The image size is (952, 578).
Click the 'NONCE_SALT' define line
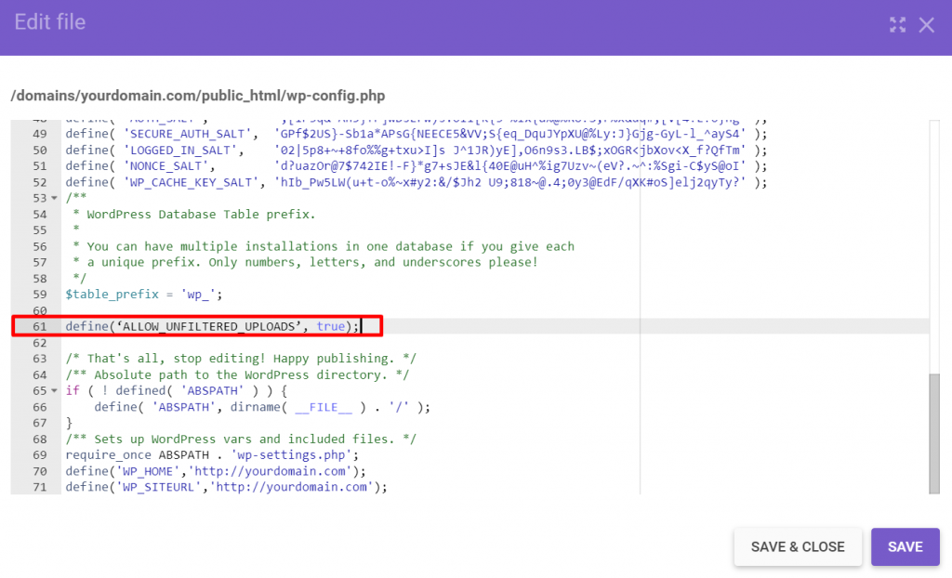(x=416, y=166)
